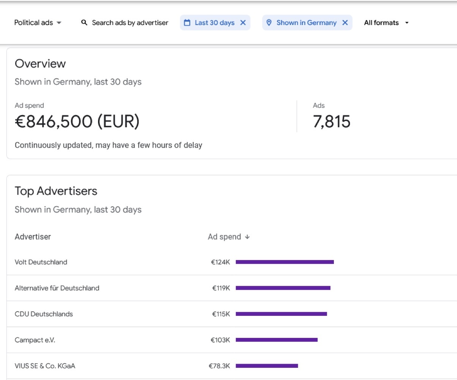Expand the All formats dropdown

tap(386, 23)
